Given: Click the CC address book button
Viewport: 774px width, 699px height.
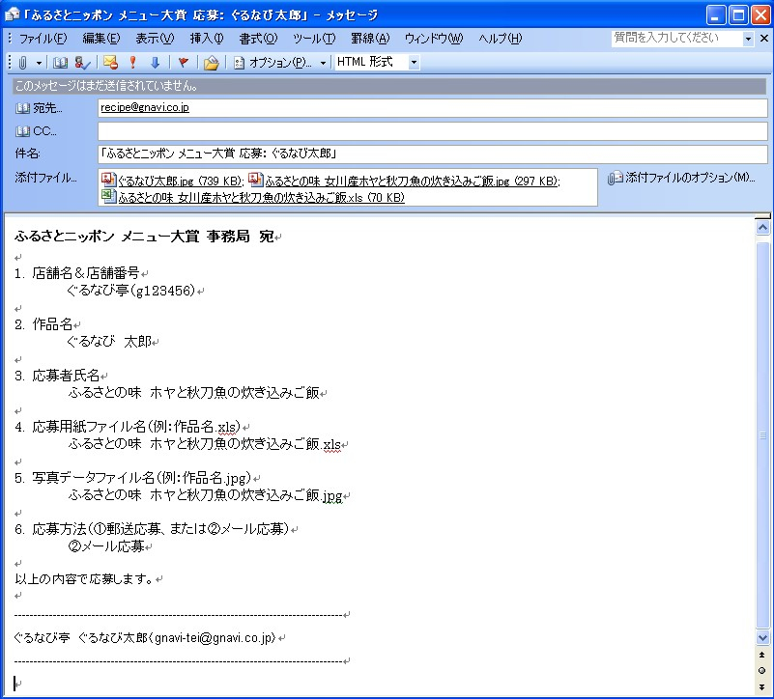Looking at the screenshot, I should point(38,130).
